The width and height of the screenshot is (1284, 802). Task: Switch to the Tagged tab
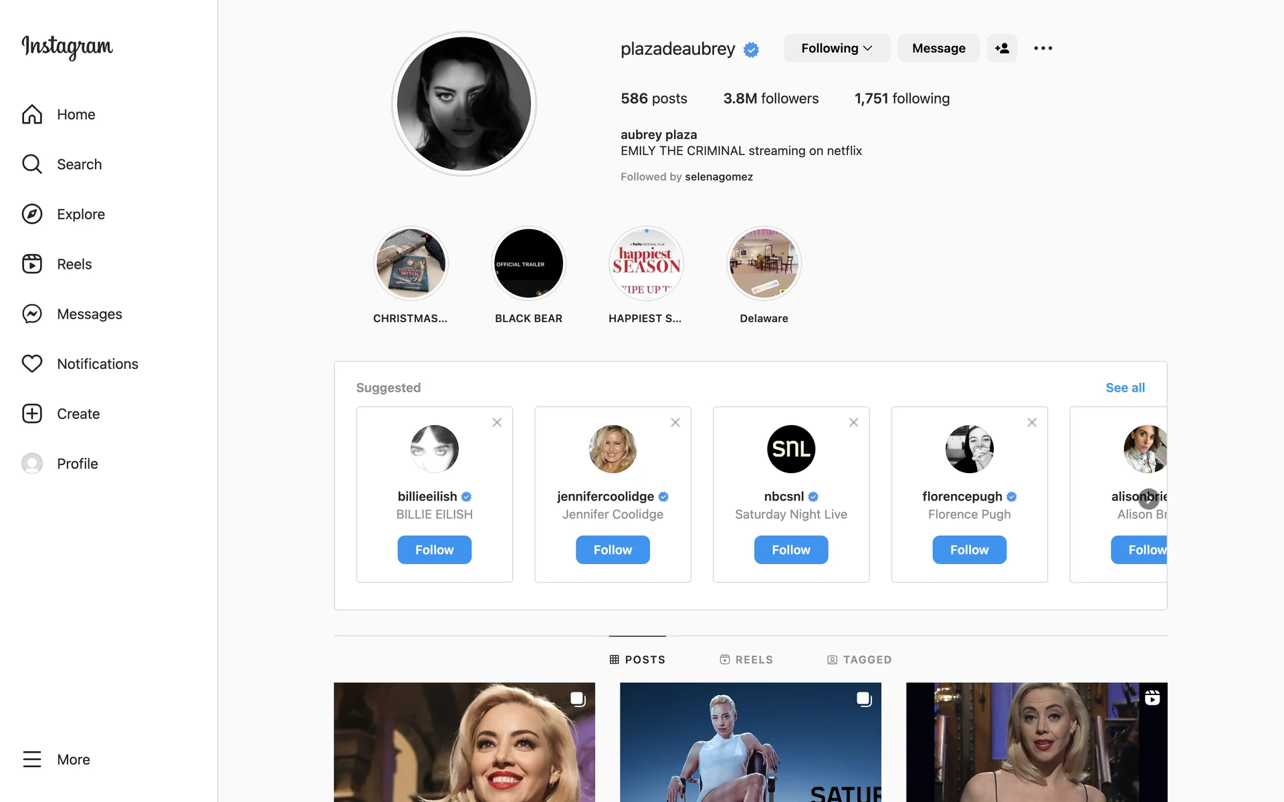coord(859,660)
